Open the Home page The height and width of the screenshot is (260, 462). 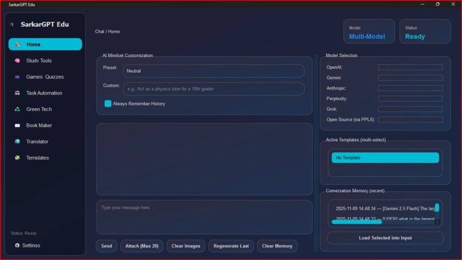click(x=45, y=44)
